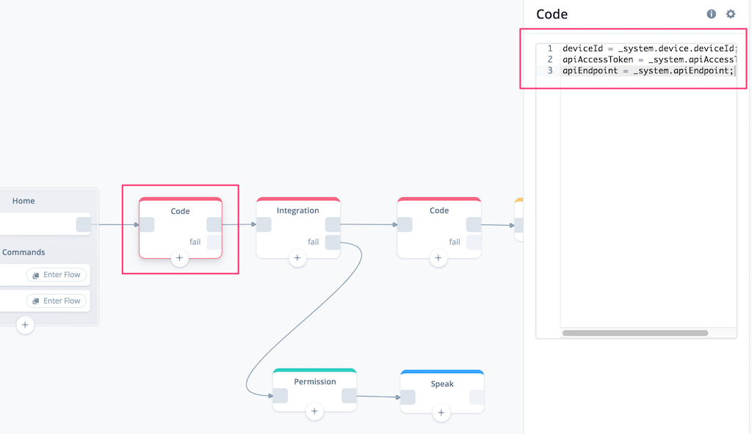Add a block below the Permission block
The image size is (752, 434).
click(x=314, y=411)
